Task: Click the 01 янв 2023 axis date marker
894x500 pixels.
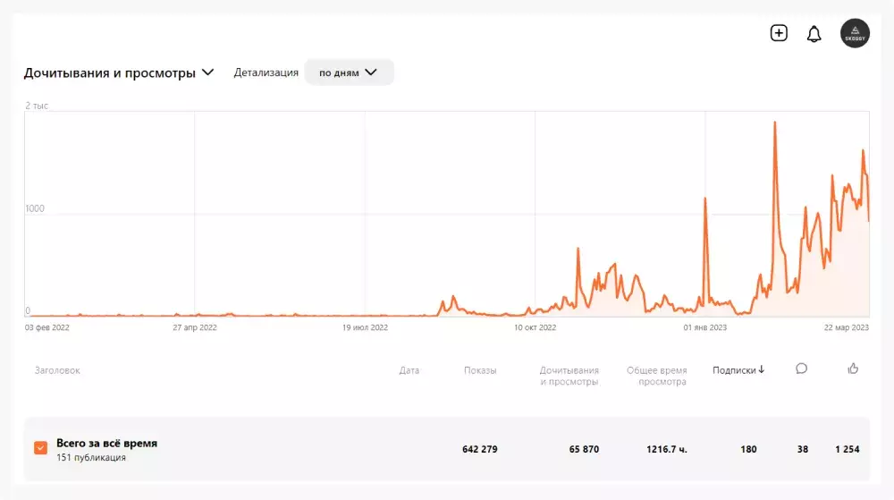Action: pos(705,327)
